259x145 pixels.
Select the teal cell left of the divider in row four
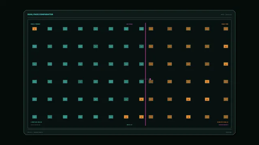[x=141, y=81]
